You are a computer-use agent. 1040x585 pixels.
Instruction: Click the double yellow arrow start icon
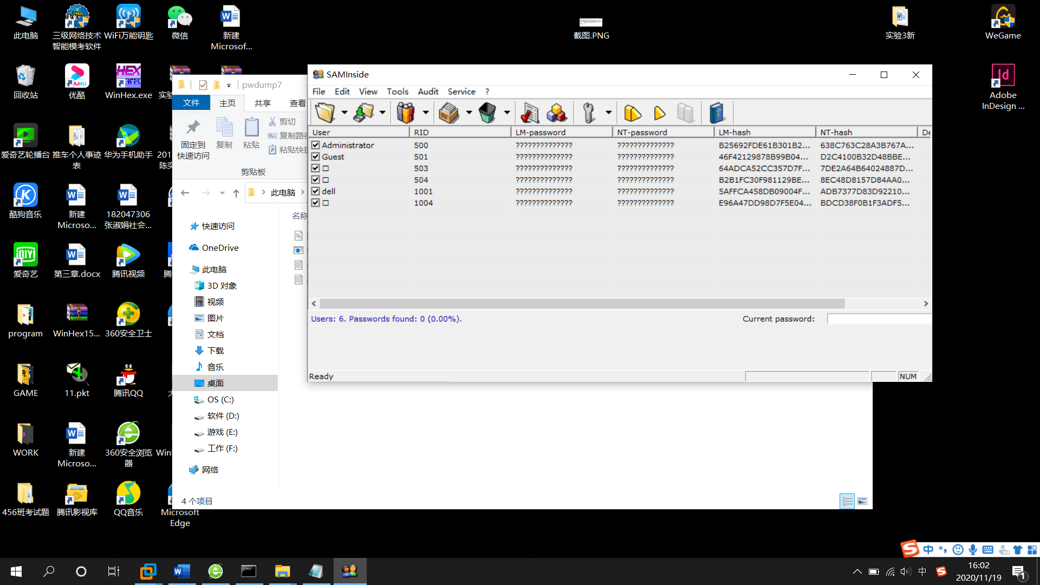click(x=632, y=113)
